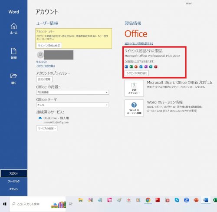
Task: Click the OneNote product icon under licensed products
Action: (x=146, y=66)
